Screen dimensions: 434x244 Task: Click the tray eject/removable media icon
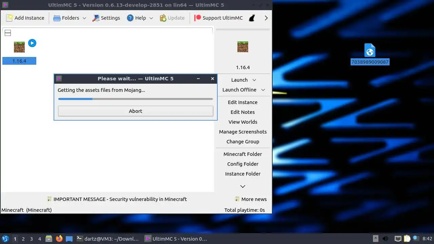375,239
